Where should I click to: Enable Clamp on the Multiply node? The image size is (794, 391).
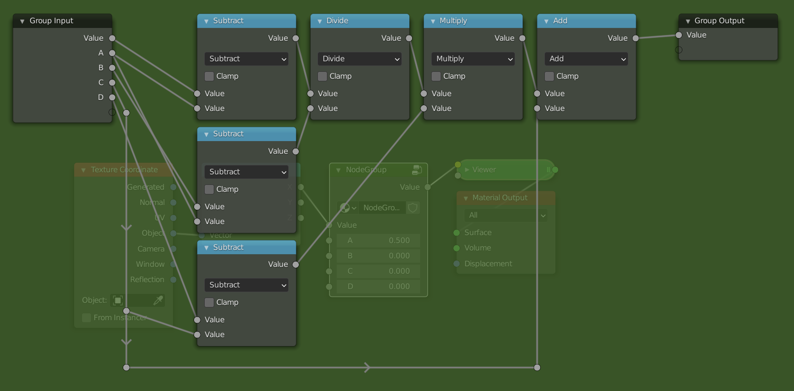pyautogui.click(x=436, y=76)
